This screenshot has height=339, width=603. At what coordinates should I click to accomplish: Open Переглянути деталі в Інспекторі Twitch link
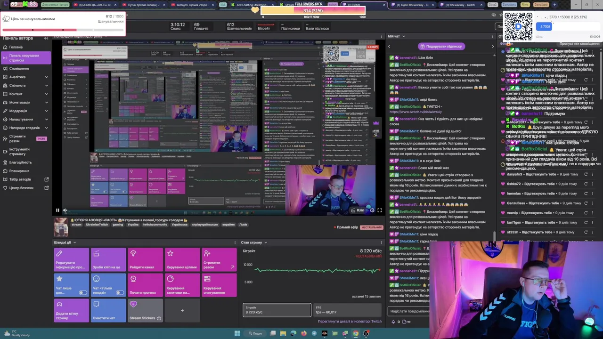pyautogui.click(x=350, y=322)
